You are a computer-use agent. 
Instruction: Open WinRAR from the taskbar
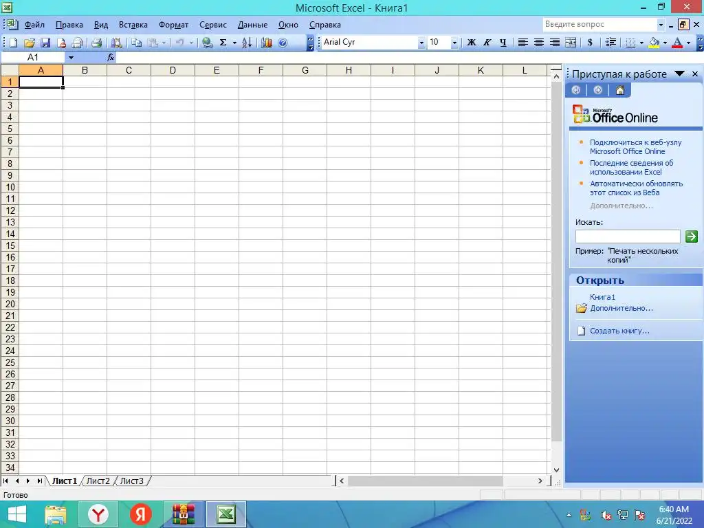pos(183,514)
